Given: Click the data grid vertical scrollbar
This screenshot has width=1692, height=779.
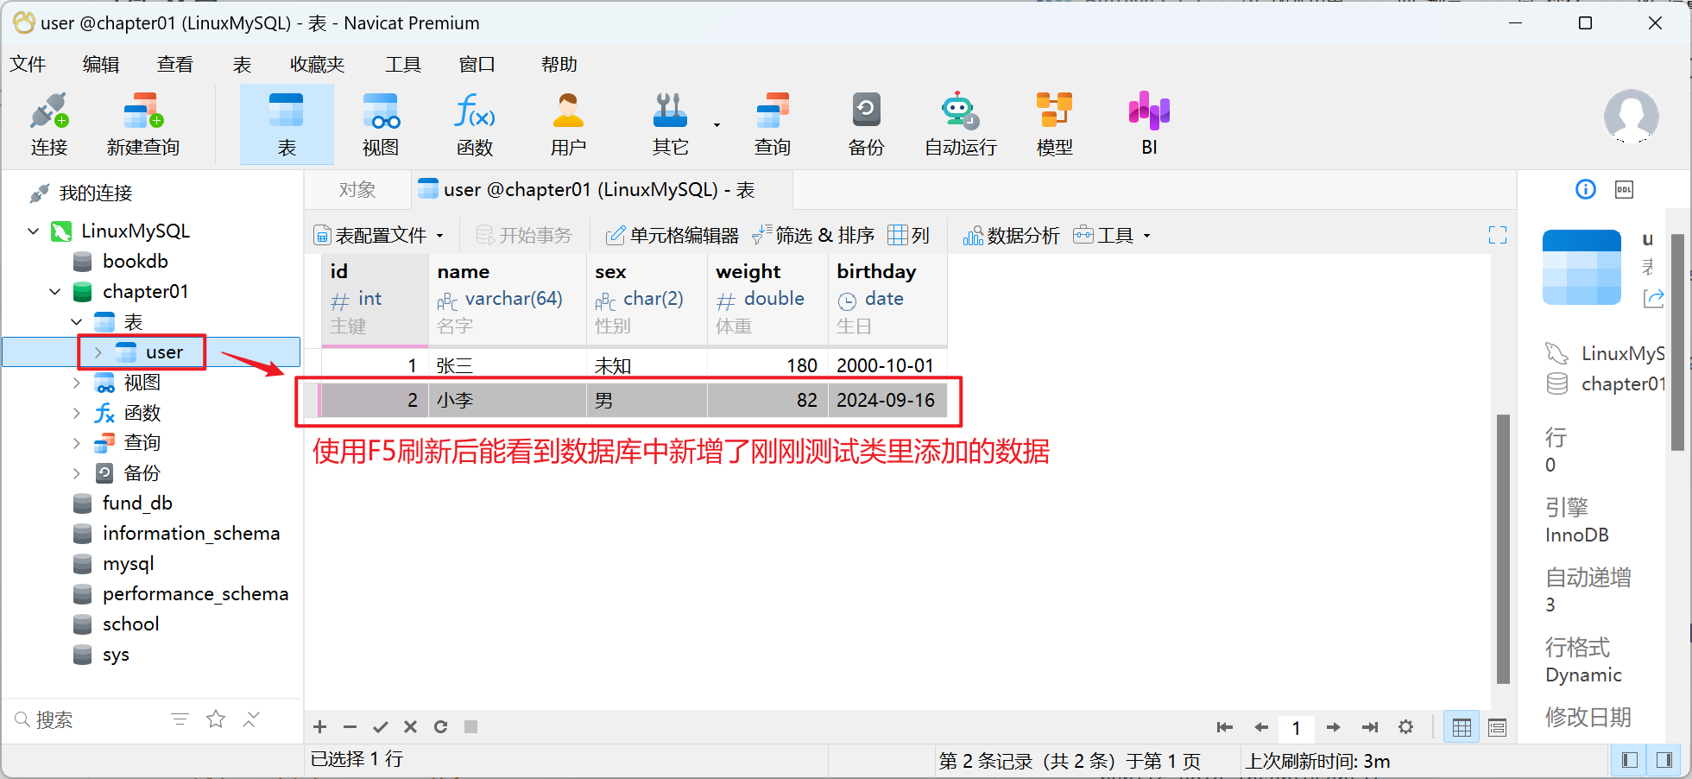Looking at the screenshot, I should click(1503, 549).
